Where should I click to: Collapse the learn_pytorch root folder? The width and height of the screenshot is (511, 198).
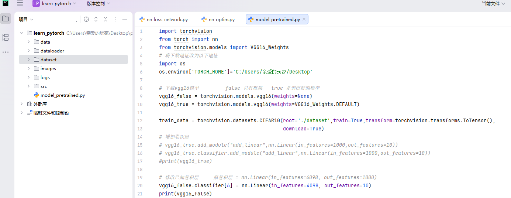click(22, 33)
